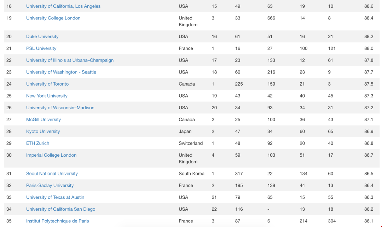Click the 88.6 score cell for UCLA

point(369,6)
